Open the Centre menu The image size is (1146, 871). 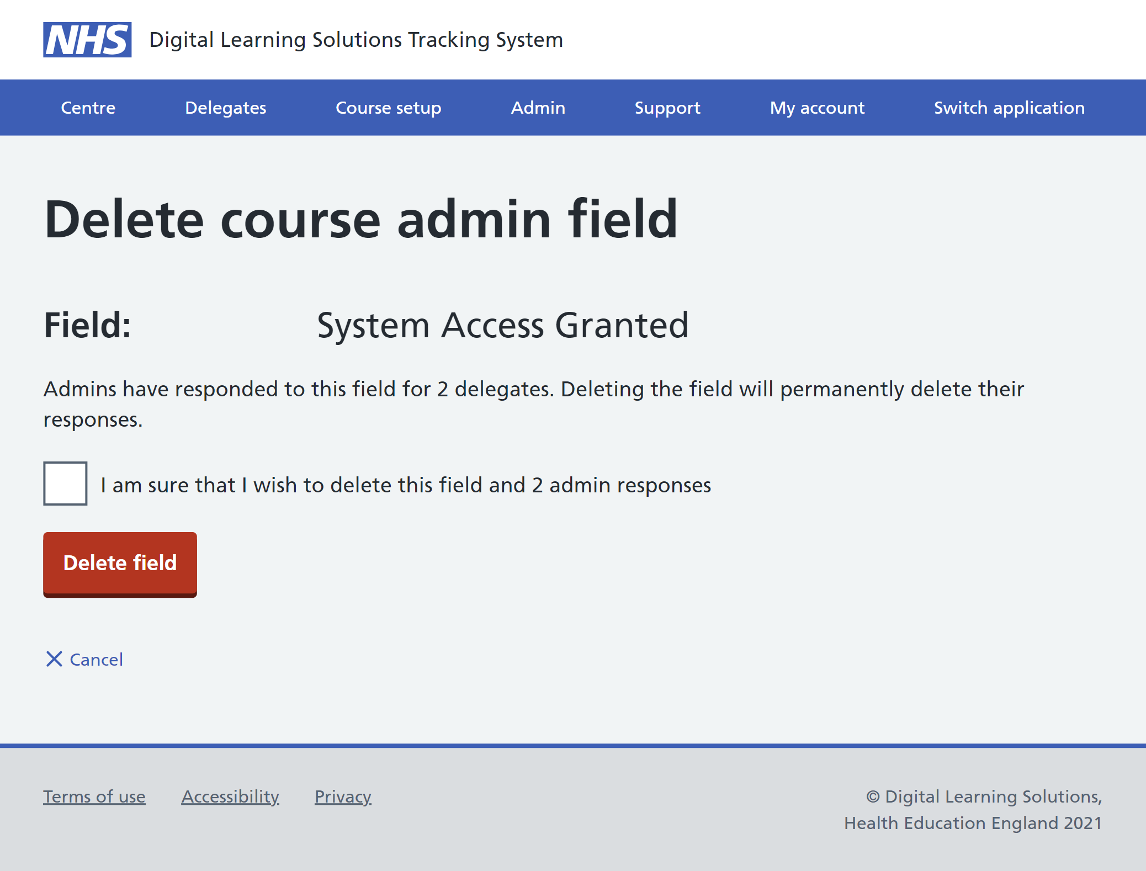(87, 108)
